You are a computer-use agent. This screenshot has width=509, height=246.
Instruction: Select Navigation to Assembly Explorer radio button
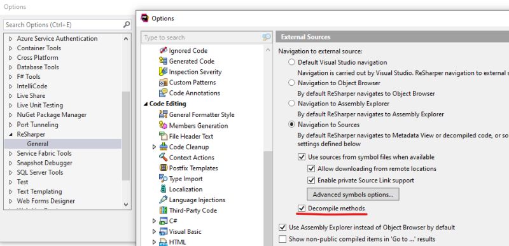coord(292,104)
